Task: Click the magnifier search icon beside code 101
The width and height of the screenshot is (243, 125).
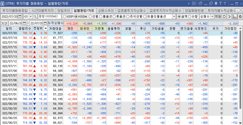Action: point(35,16)
